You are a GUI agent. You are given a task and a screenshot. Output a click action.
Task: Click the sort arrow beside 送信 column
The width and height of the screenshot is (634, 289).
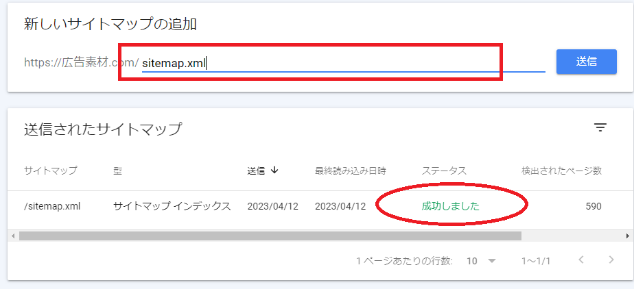pos(274,171)
